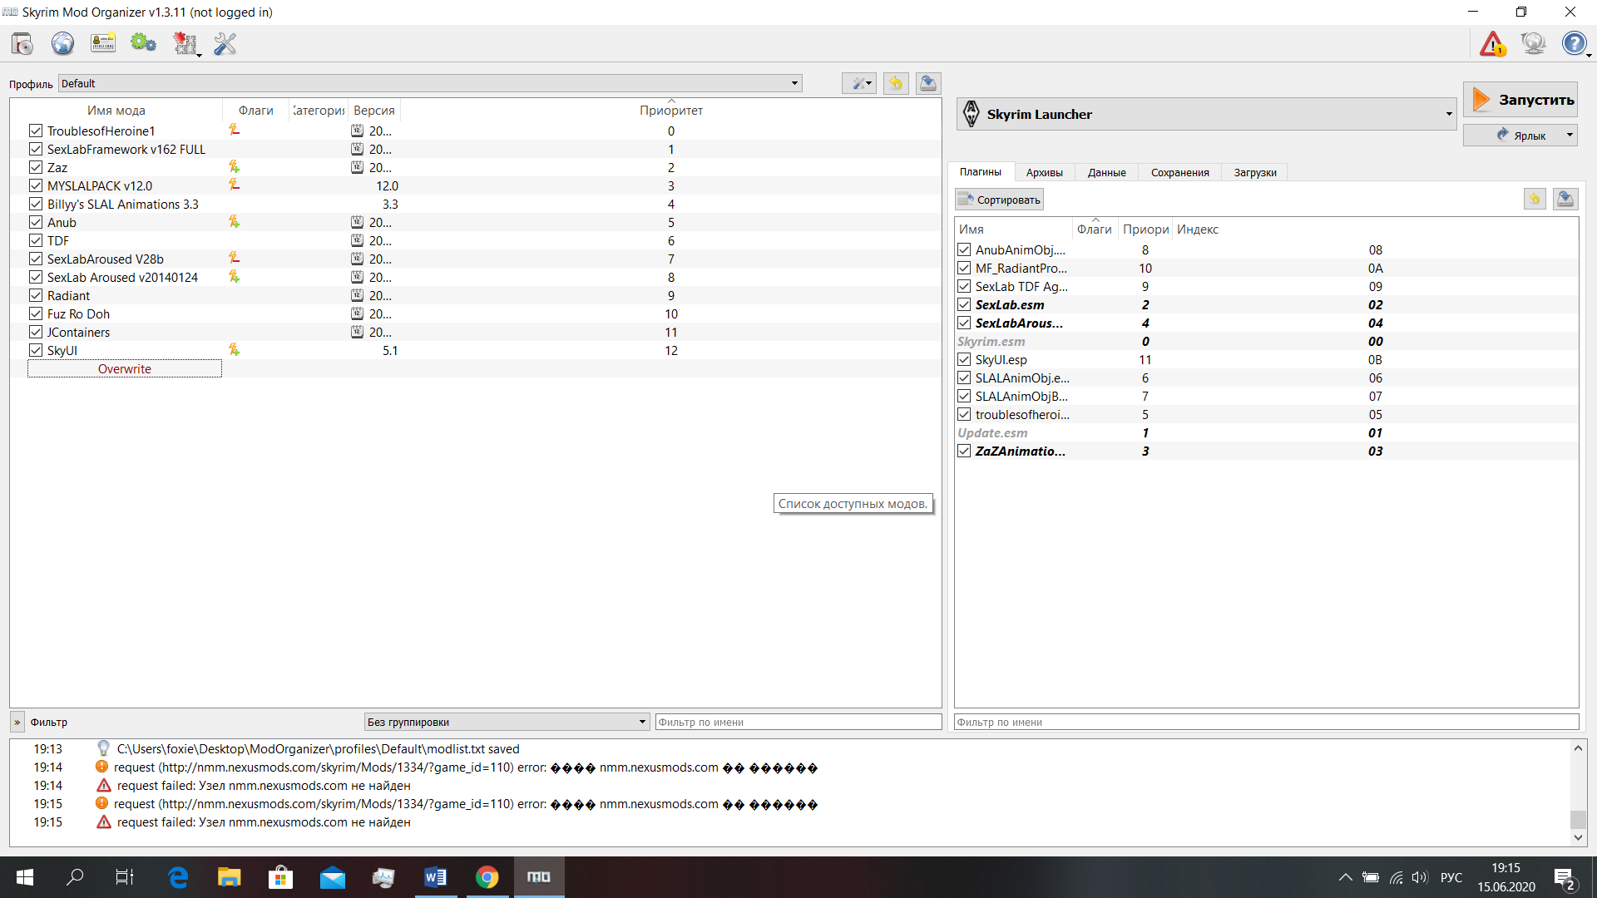Viewport: 1597px width, 898px height.
Task: Open Microsoft Word from the taskbar
Action: [435, 877]
